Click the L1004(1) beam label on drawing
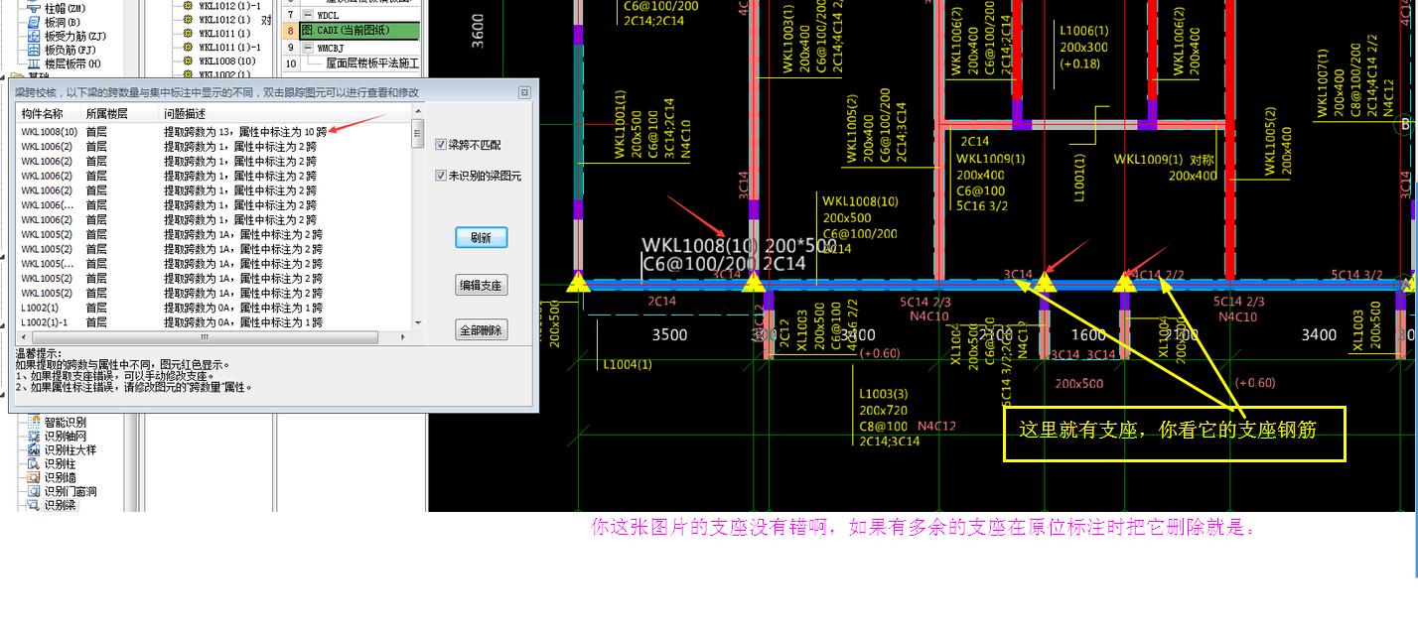 coord(628,364)
